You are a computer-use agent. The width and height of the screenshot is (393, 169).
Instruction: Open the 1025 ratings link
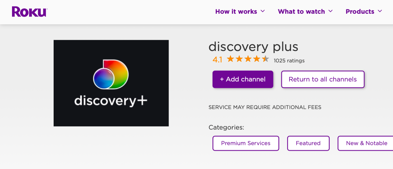pos(289,61)
